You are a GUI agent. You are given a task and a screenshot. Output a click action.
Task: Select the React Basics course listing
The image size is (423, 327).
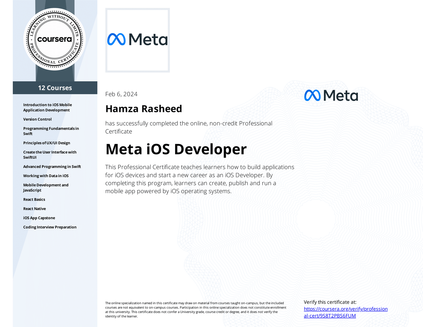pyautogui.click(x=34, y=199)
